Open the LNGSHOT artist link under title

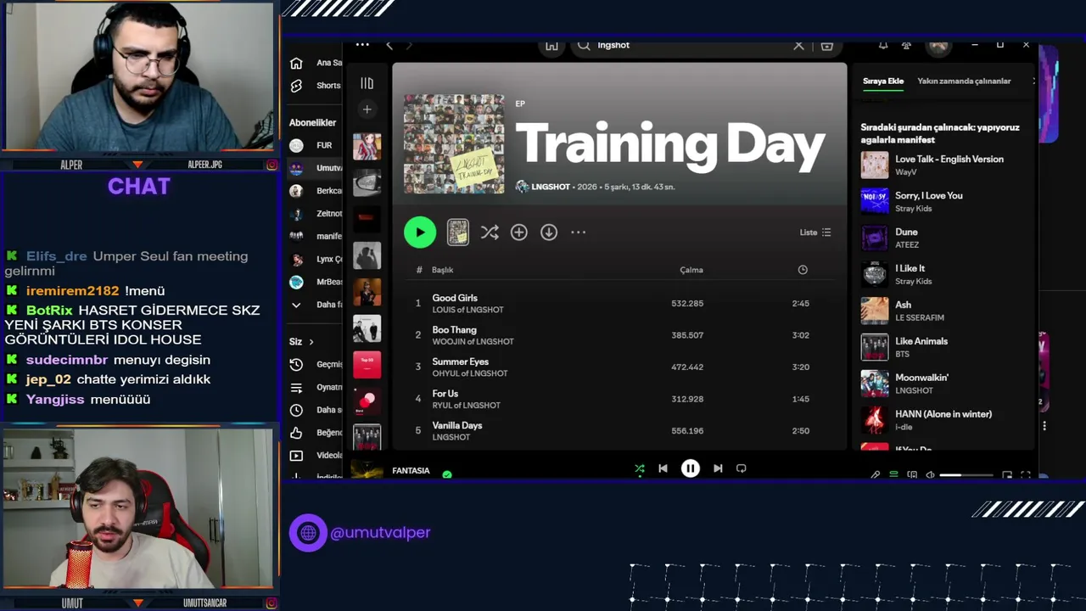(551, 187)
